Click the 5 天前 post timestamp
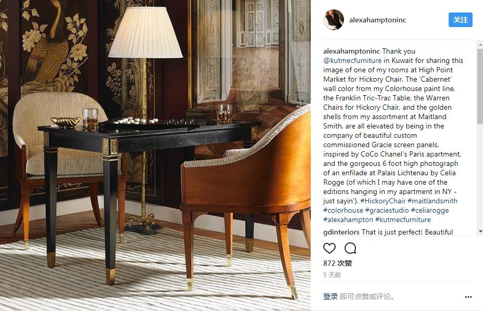This screenshot has height=311, width=483. pos(332,275)
